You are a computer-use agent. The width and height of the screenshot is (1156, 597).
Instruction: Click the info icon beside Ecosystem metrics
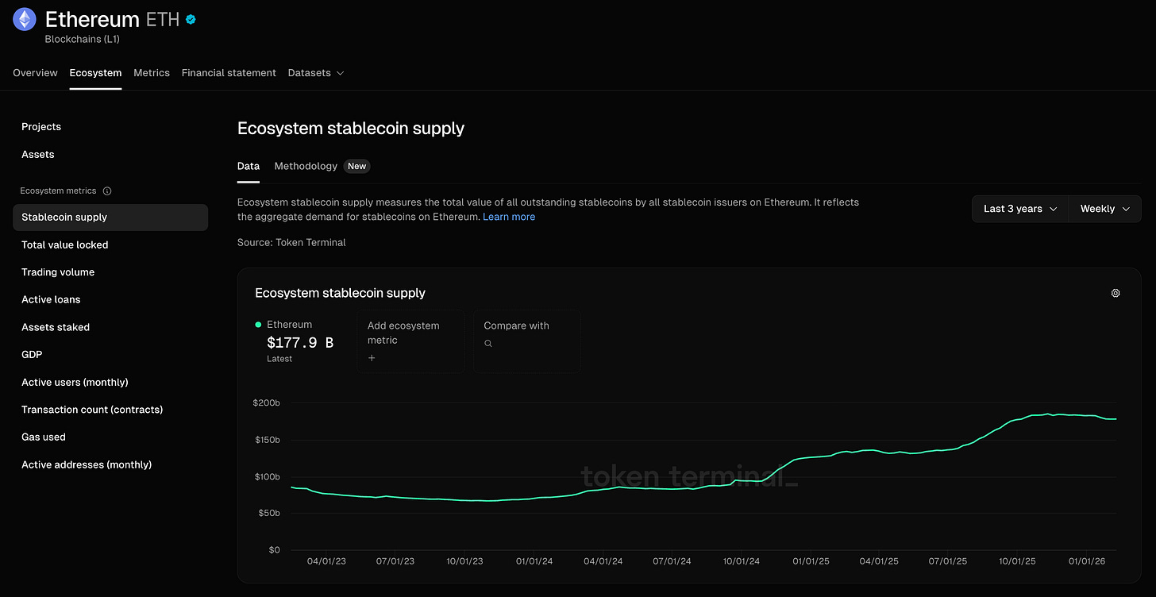click(x=107, y=191)
